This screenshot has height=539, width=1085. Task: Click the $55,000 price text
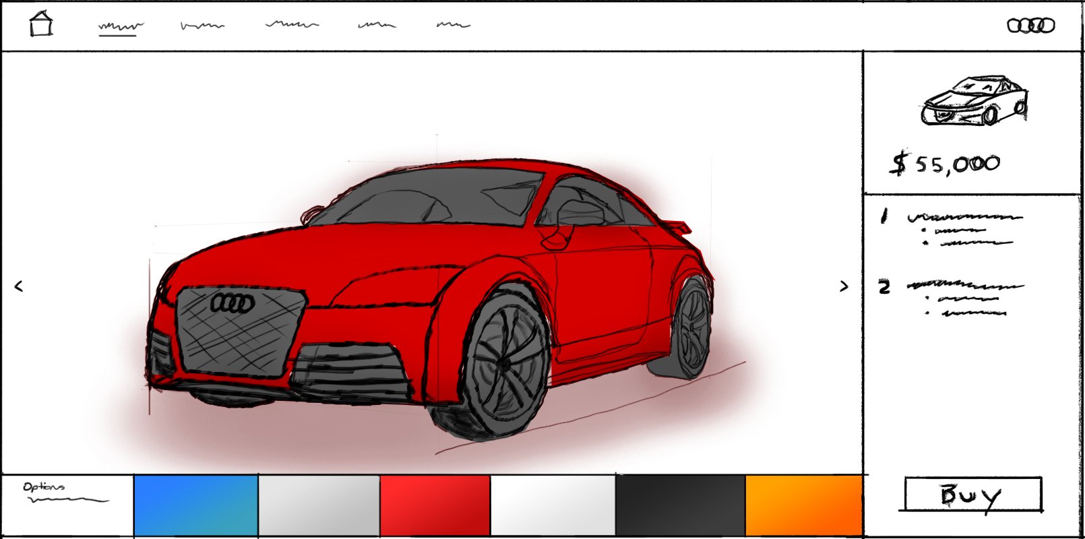coord(945,164)
